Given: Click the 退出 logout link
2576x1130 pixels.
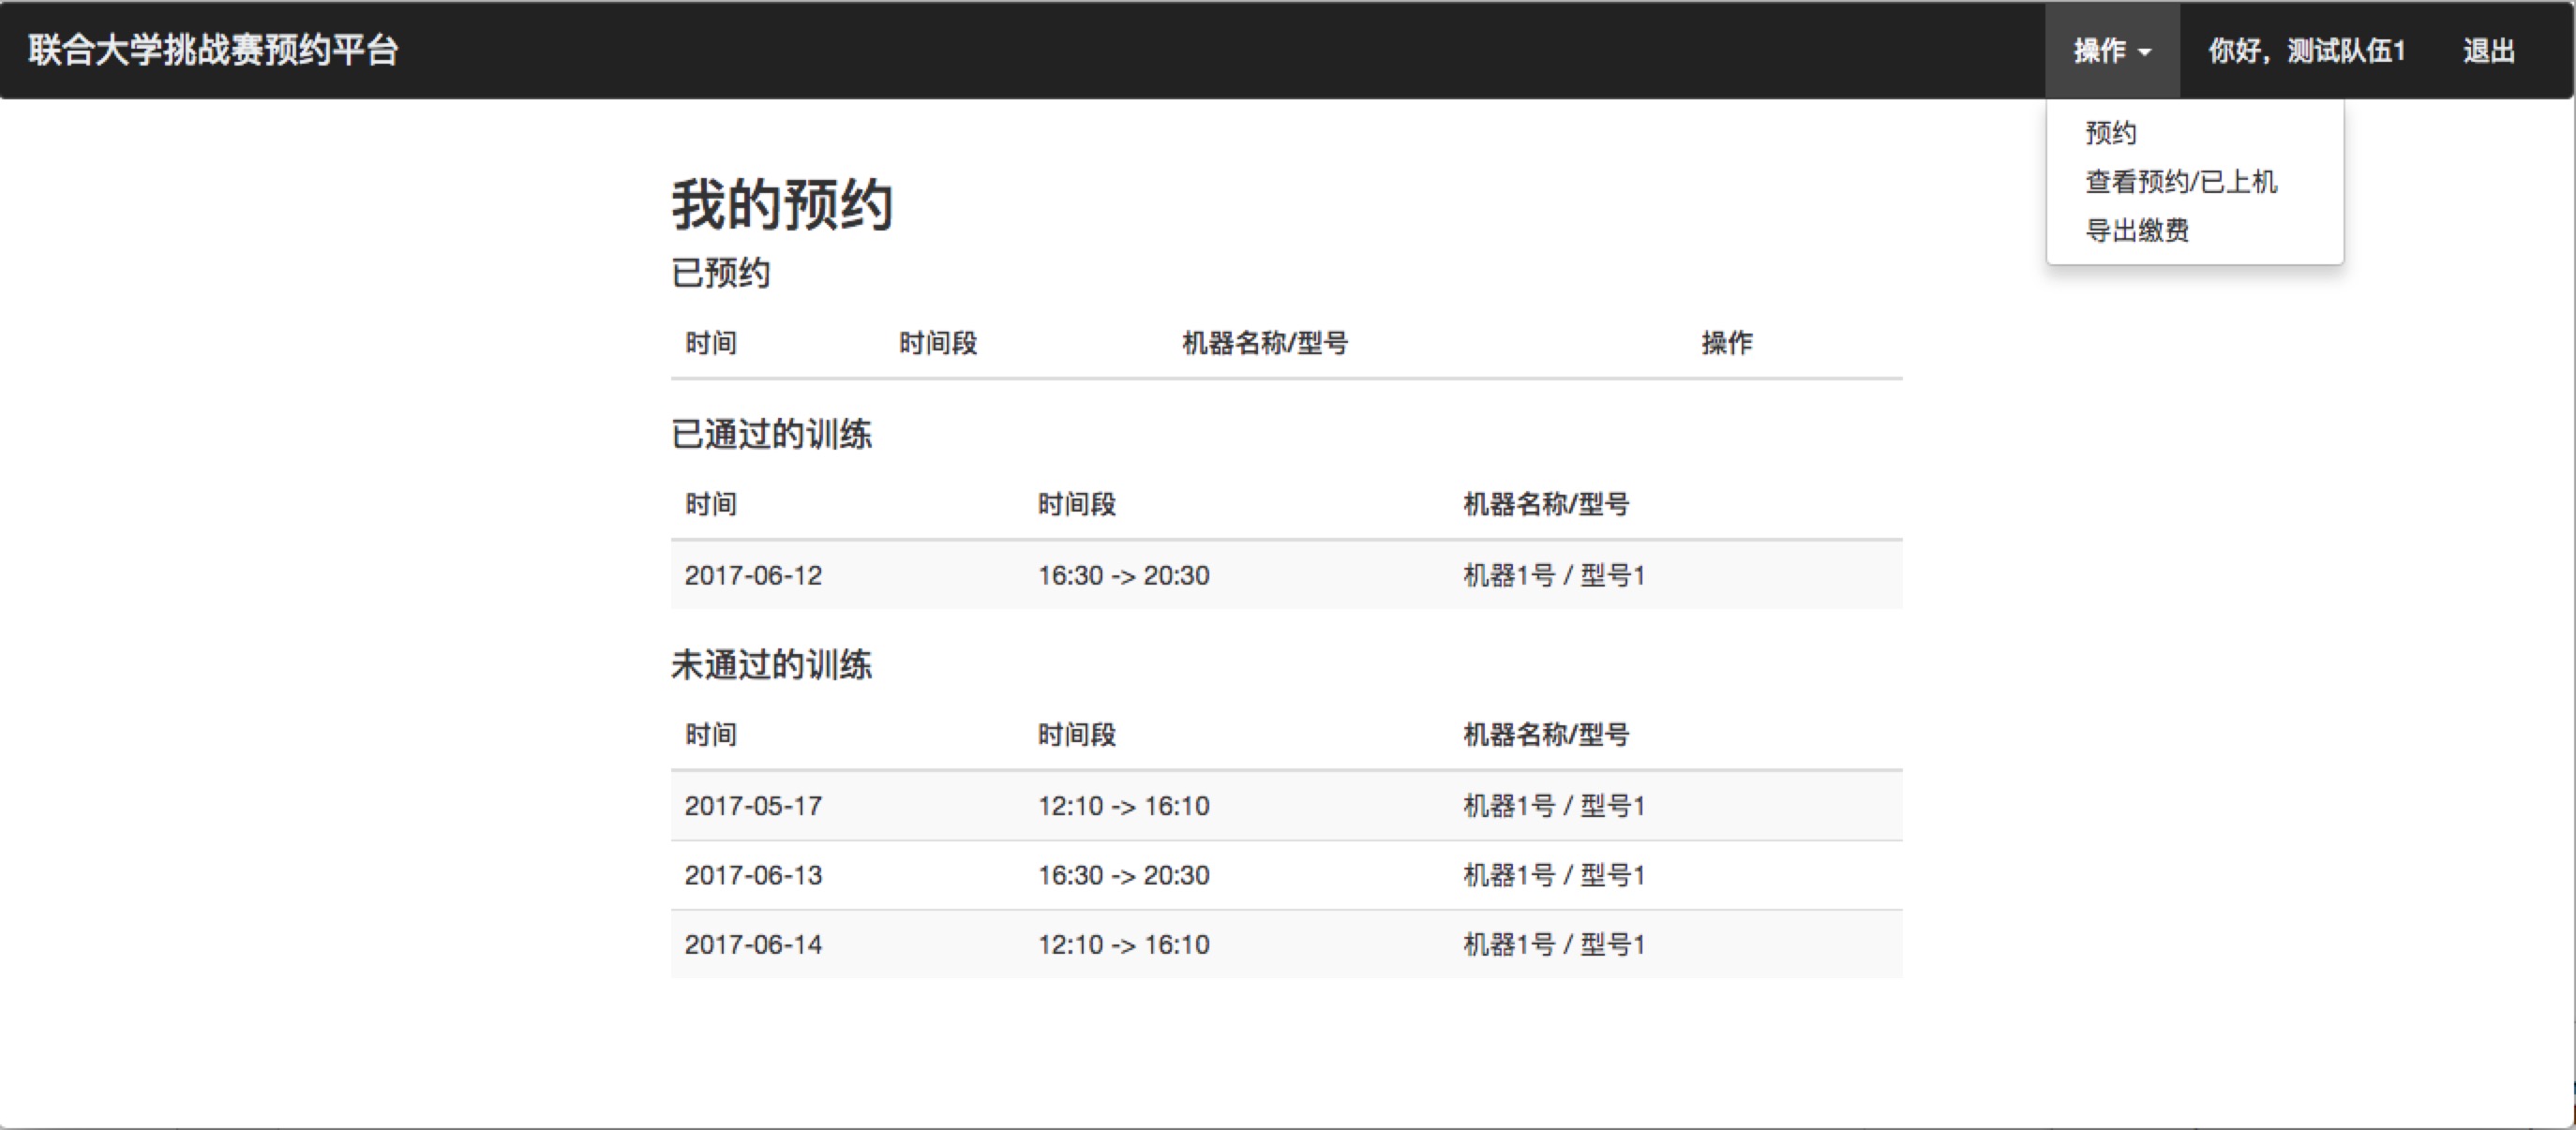Looking at the screenshot, I should click(x=2489, y=50).
